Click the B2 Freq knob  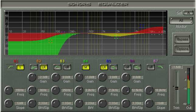coord(32,90)
